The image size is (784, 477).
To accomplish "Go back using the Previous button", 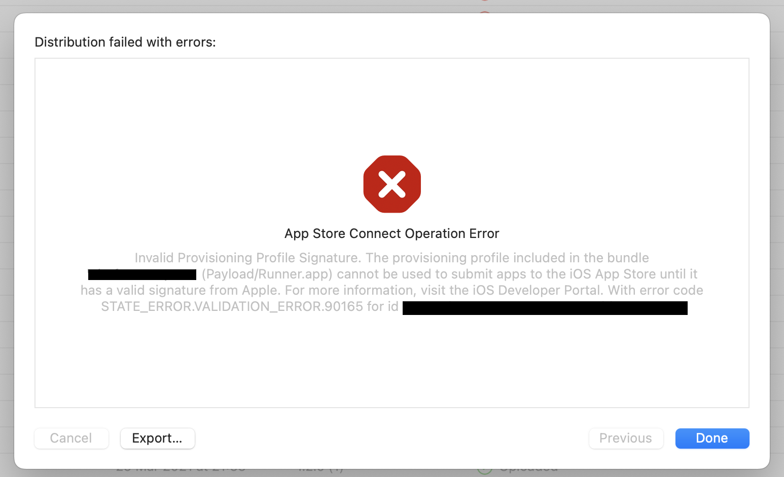I will [x=626, y=438].
